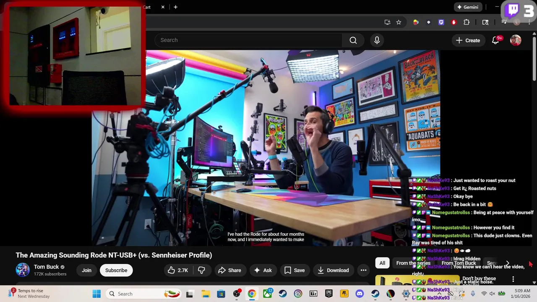Open Discord from the taskbar
Image resolution: width=537 pixels, height=302 pixels.
(360, 294)
